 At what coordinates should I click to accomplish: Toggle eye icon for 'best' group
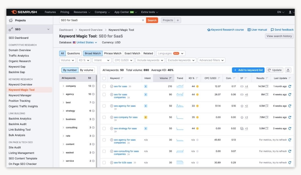(93, 102)
